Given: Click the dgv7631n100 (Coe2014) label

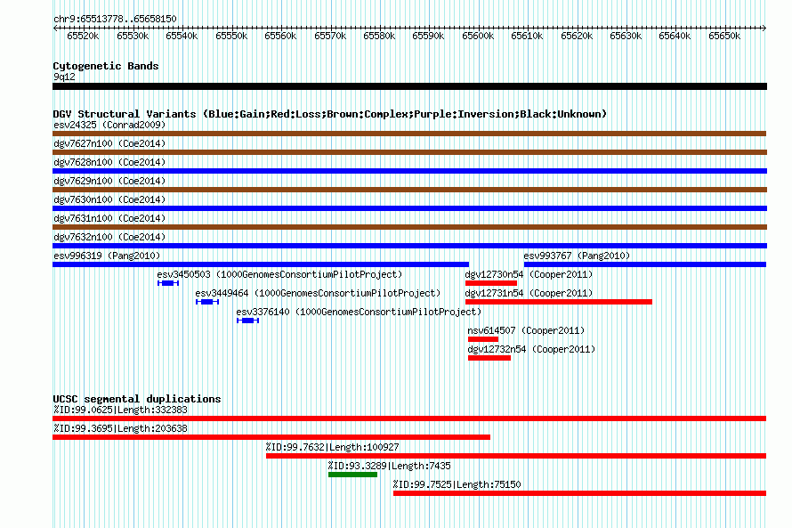Looking at the screenshot, I should [x=109, y=218].
